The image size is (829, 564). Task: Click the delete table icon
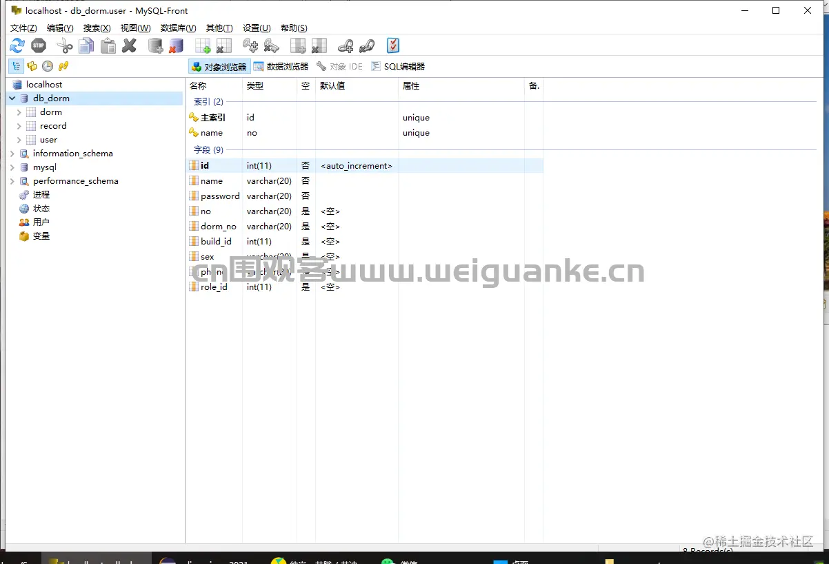(x=223, y=46)
